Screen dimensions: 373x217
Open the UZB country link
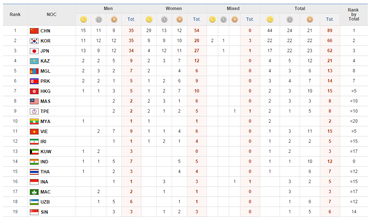click(x=45, y=202)
